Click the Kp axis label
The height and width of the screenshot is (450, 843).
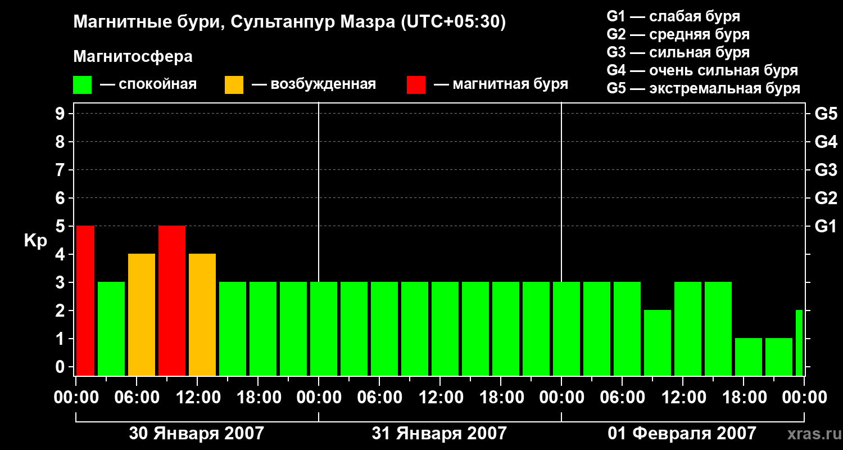tap(35, 241)
